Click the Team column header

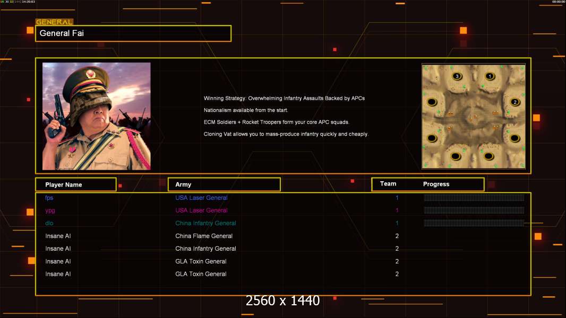388,184
